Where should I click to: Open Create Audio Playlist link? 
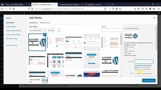click(x=13, y=30)
